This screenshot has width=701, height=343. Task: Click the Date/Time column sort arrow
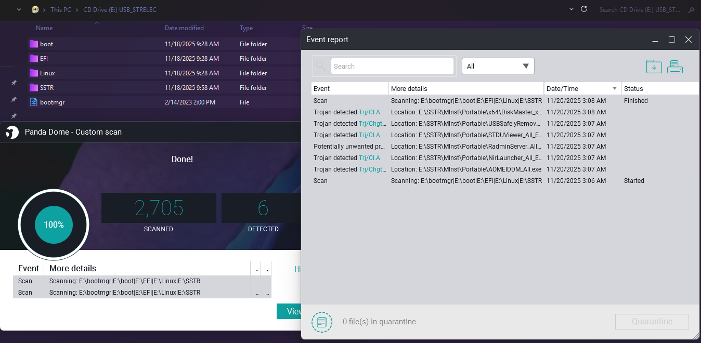(615, 88)
